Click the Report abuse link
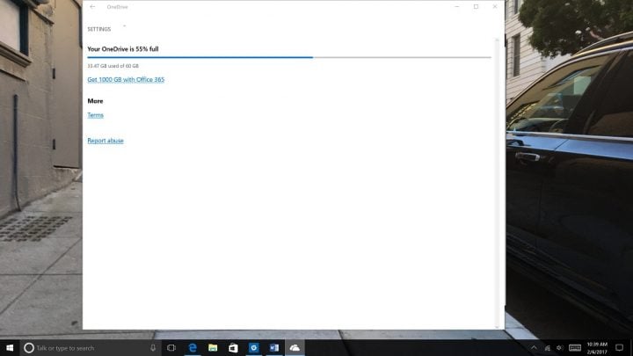Image resolution: width=633 pixels, height=356 pixels. coord(105,141)
